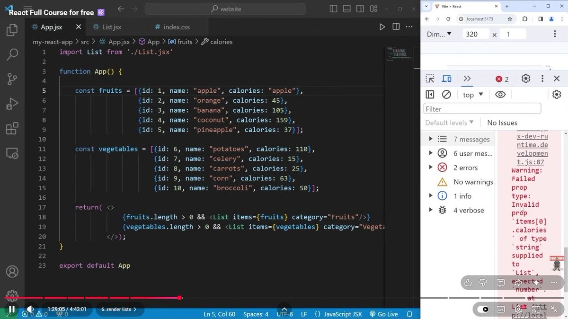Open the Run and Debug view
This screenshot has width=568, height=319.
click(12, 104)
